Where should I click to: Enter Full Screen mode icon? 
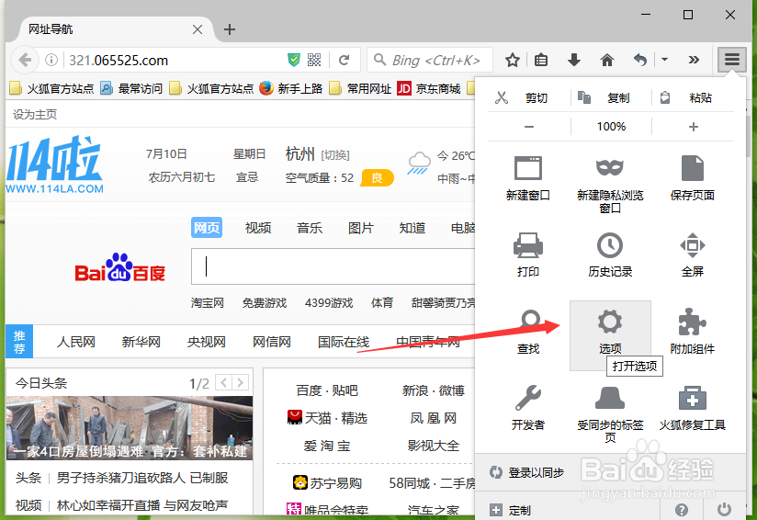click(x=692, y=244)
